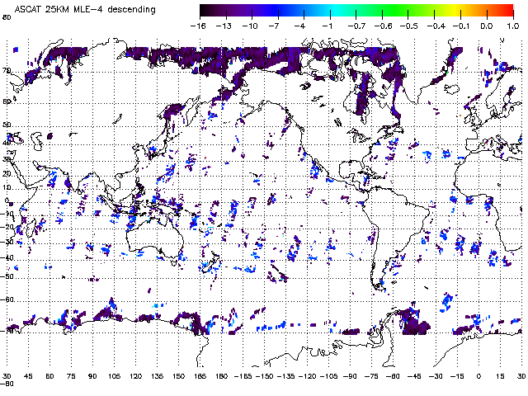Click the -10 color scale label
Screen dimensions: 528x396
pyautogui.click(x=250, y=26)
